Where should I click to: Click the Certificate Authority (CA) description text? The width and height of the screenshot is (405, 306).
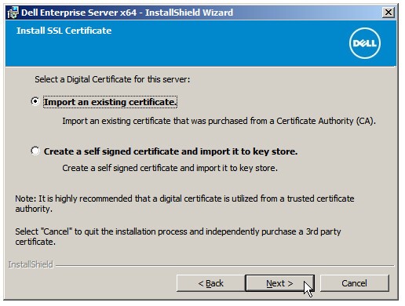[x=219, y=121]
